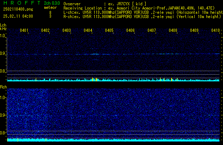
Task: Click the 0402 time tick label
Action: tap(45, 30)
